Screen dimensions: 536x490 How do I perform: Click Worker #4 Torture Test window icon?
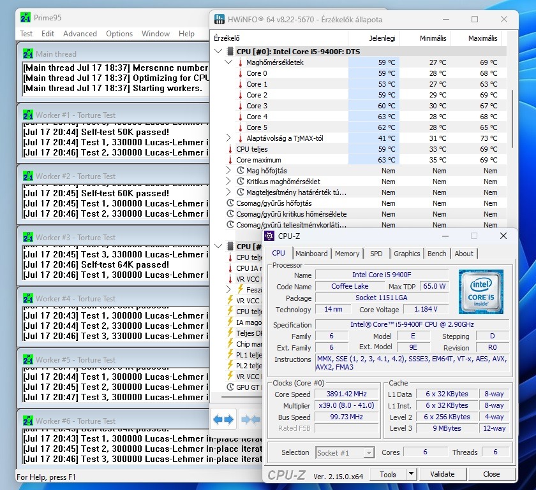click(28, 298)
